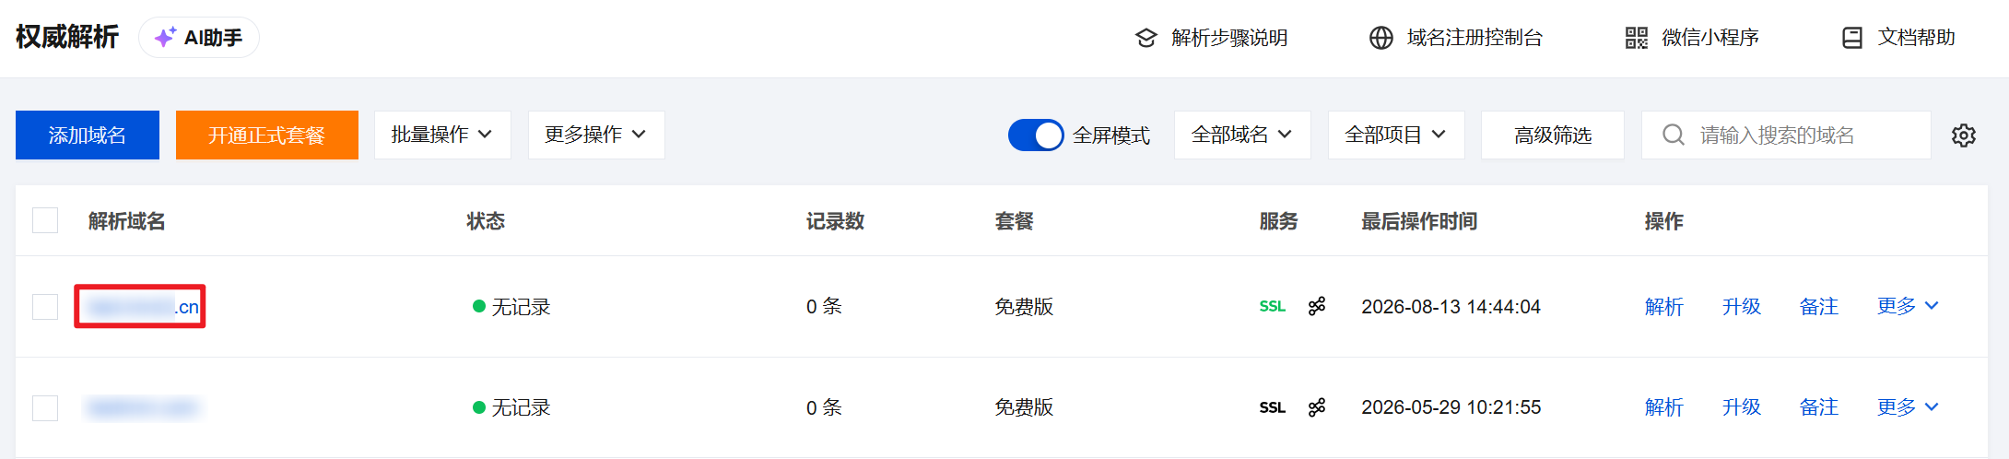The height and width of the screenshot is (459, 2009).
Task: Open table settings gear icon
Action: (1963, 135)
